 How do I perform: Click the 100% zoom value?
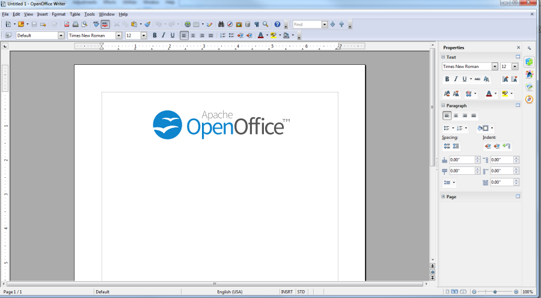tap(528, 292)
